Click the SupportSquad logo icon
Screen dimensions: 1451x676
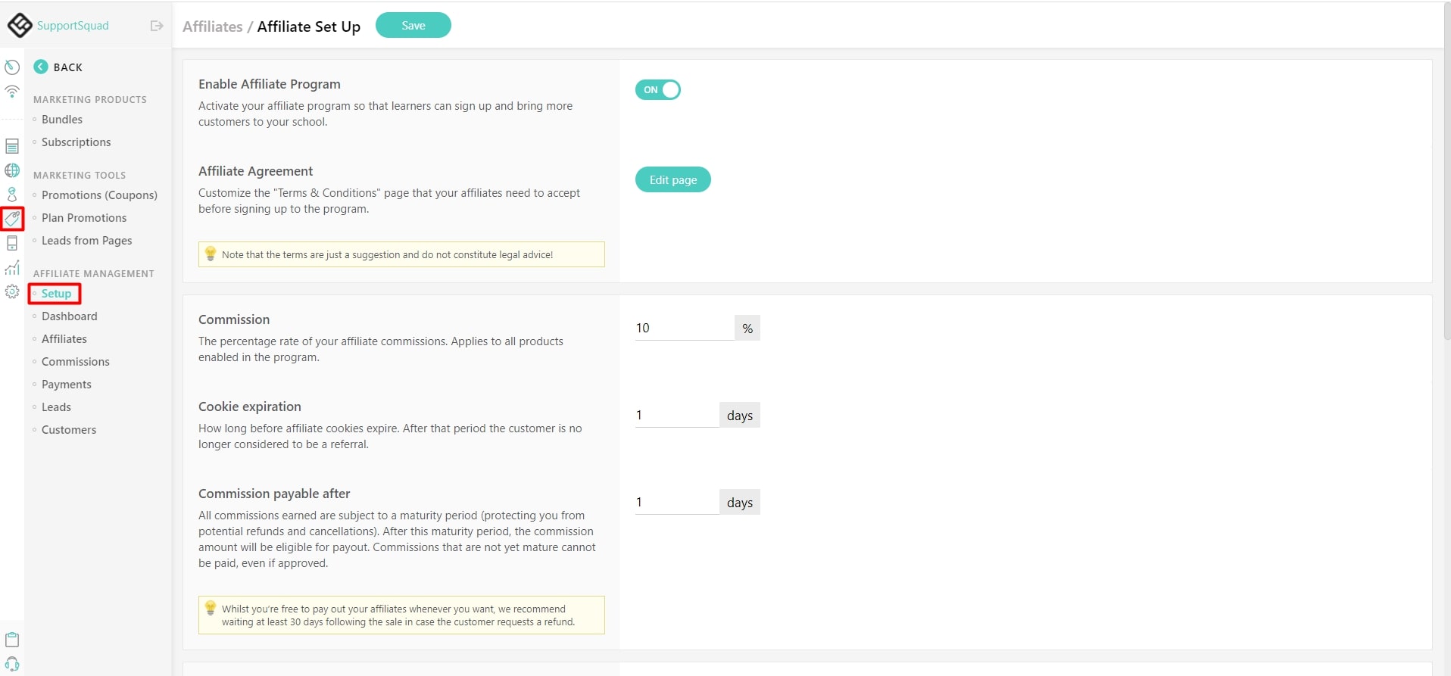pyautogui.click(x=20, y=25)
